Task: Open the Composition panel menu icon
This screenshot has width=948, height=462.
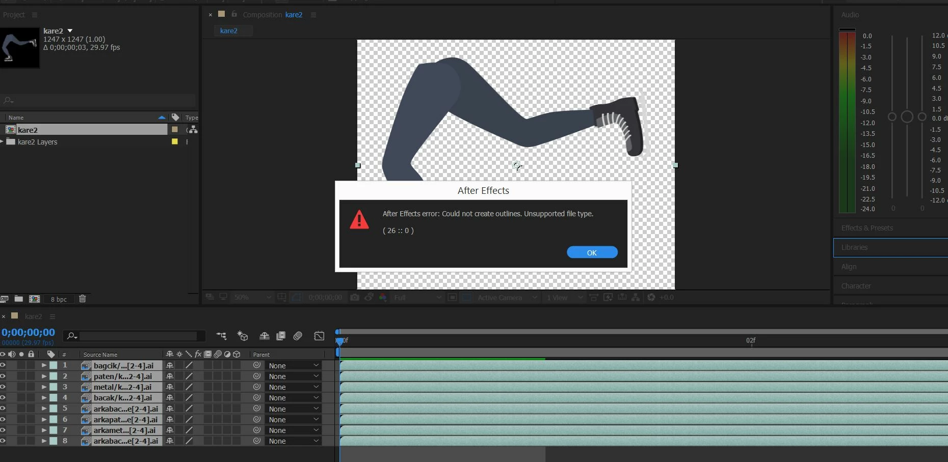Action: tap(313, 15)
